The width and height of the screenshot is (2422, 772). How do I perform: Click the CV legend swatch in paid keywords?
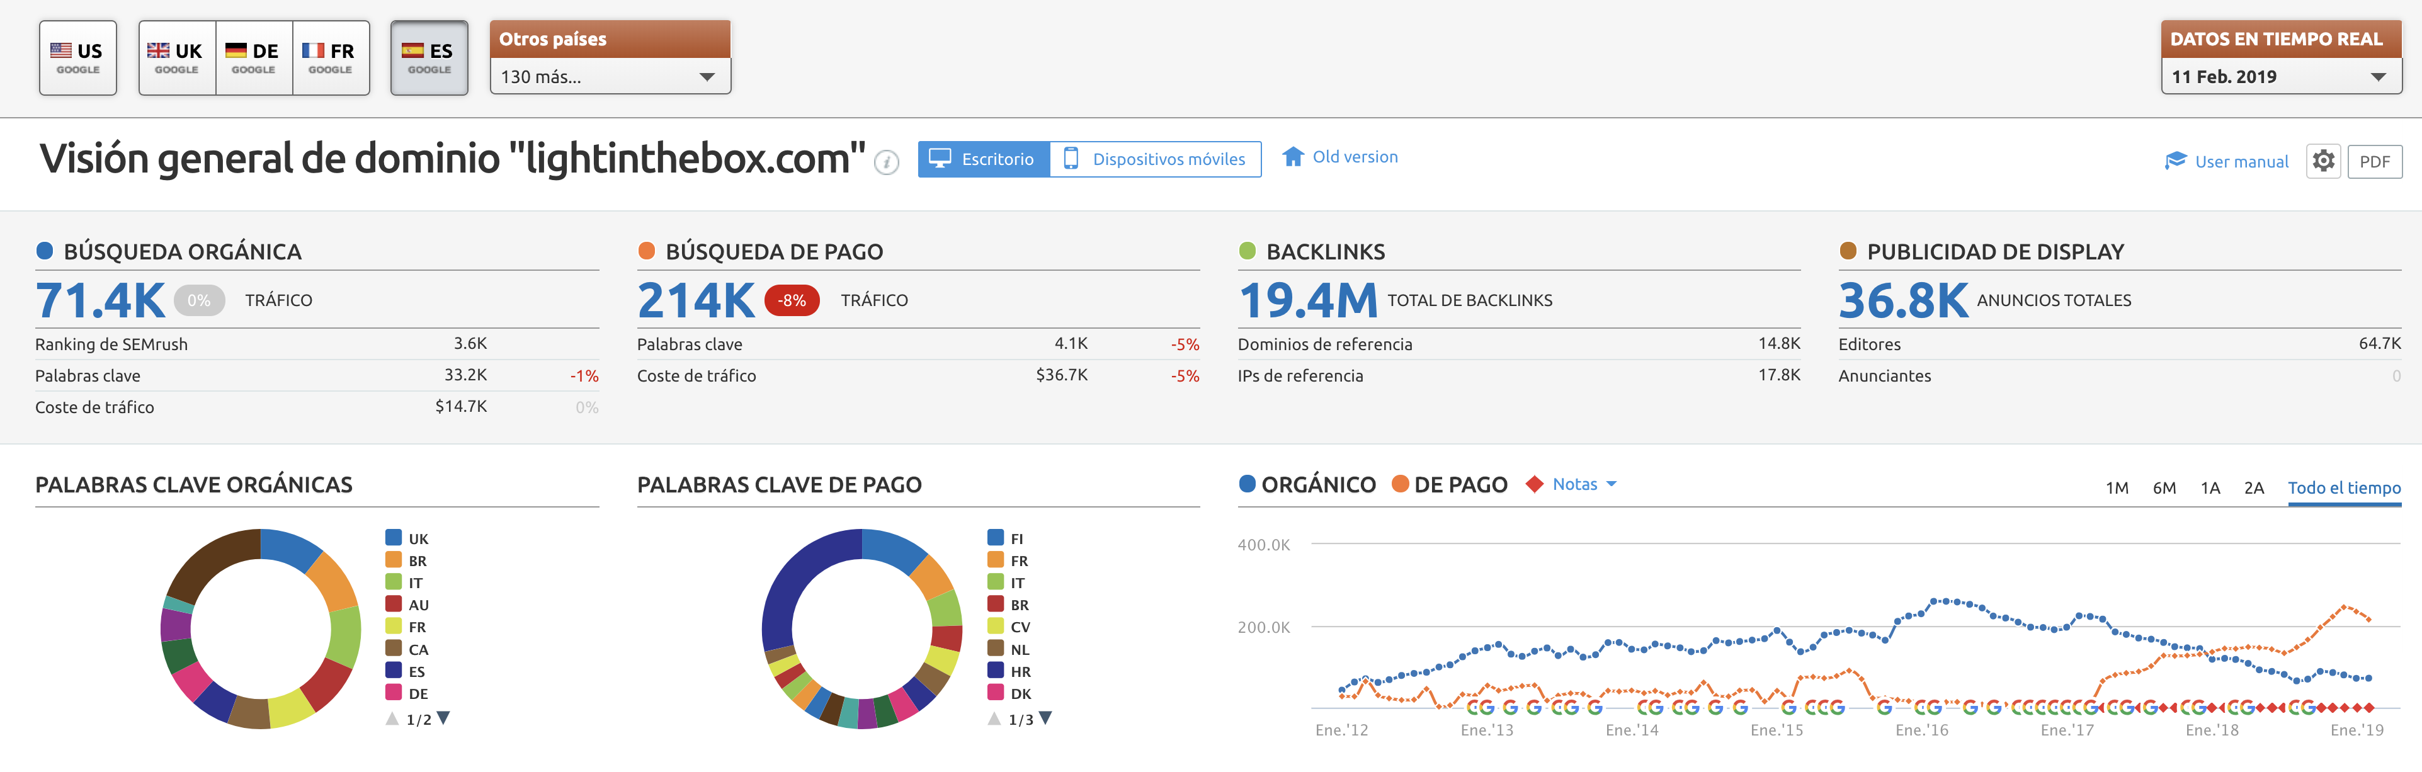click(x=996, y=627)
